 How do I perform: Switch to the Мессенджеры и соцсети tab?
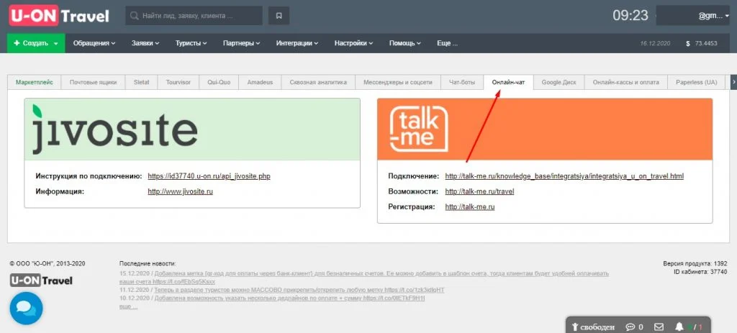[397, 82]
